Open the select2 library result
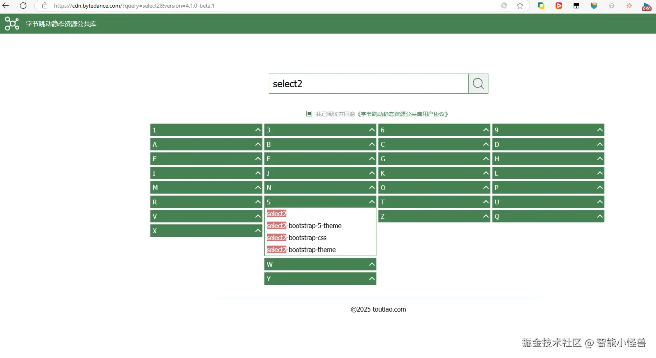 pyautogui.click(x=276, y=214)
